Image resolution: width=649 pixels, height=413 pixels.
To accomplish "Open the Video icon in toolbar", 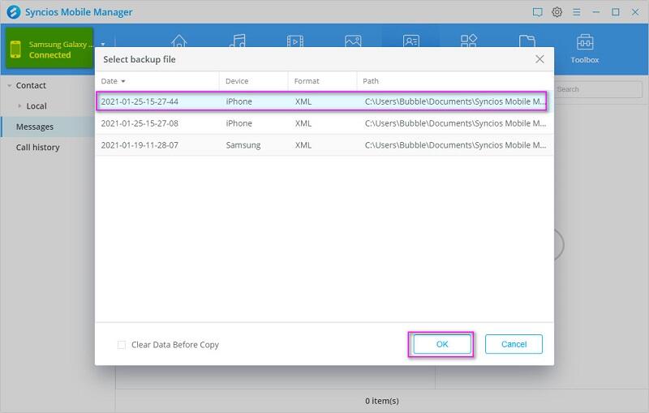I will point(295,41).
